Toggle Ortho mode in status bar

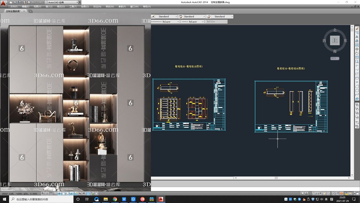tap(55, 193)
